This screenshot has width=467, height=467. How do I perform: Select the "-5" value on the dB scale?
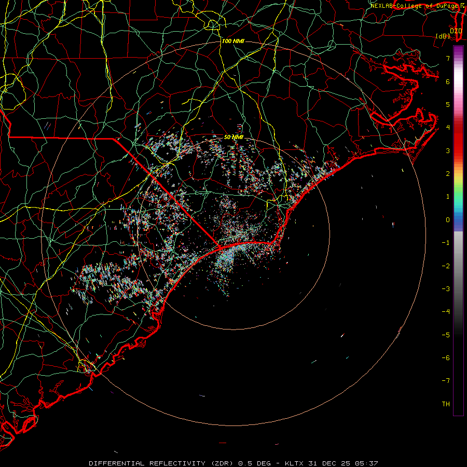click(446, 335)
